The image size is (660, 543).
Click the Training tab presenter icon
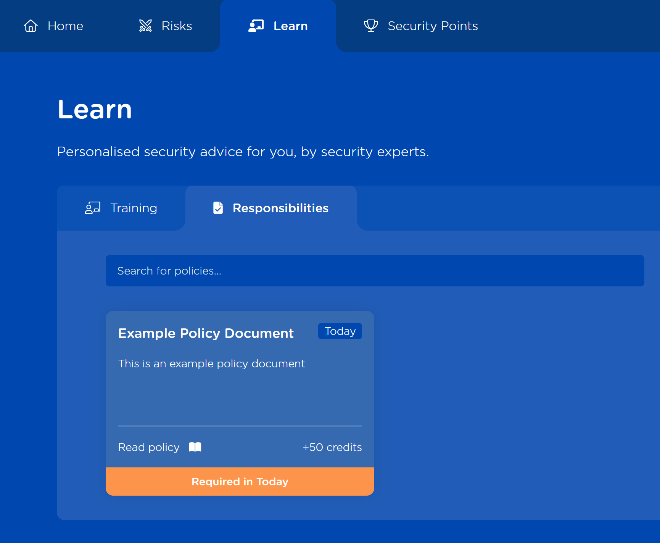point(93,208)
